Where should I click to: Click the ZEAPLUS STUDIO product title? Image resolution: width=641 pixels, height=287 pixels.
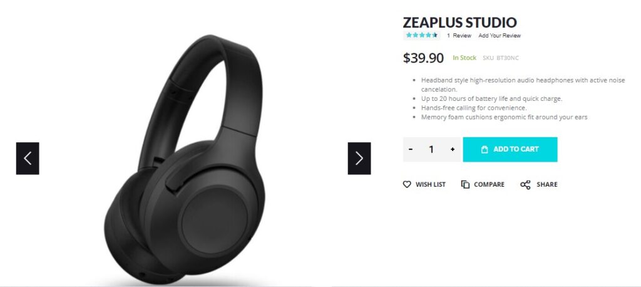pyautogui.click(x=460, y=22)
